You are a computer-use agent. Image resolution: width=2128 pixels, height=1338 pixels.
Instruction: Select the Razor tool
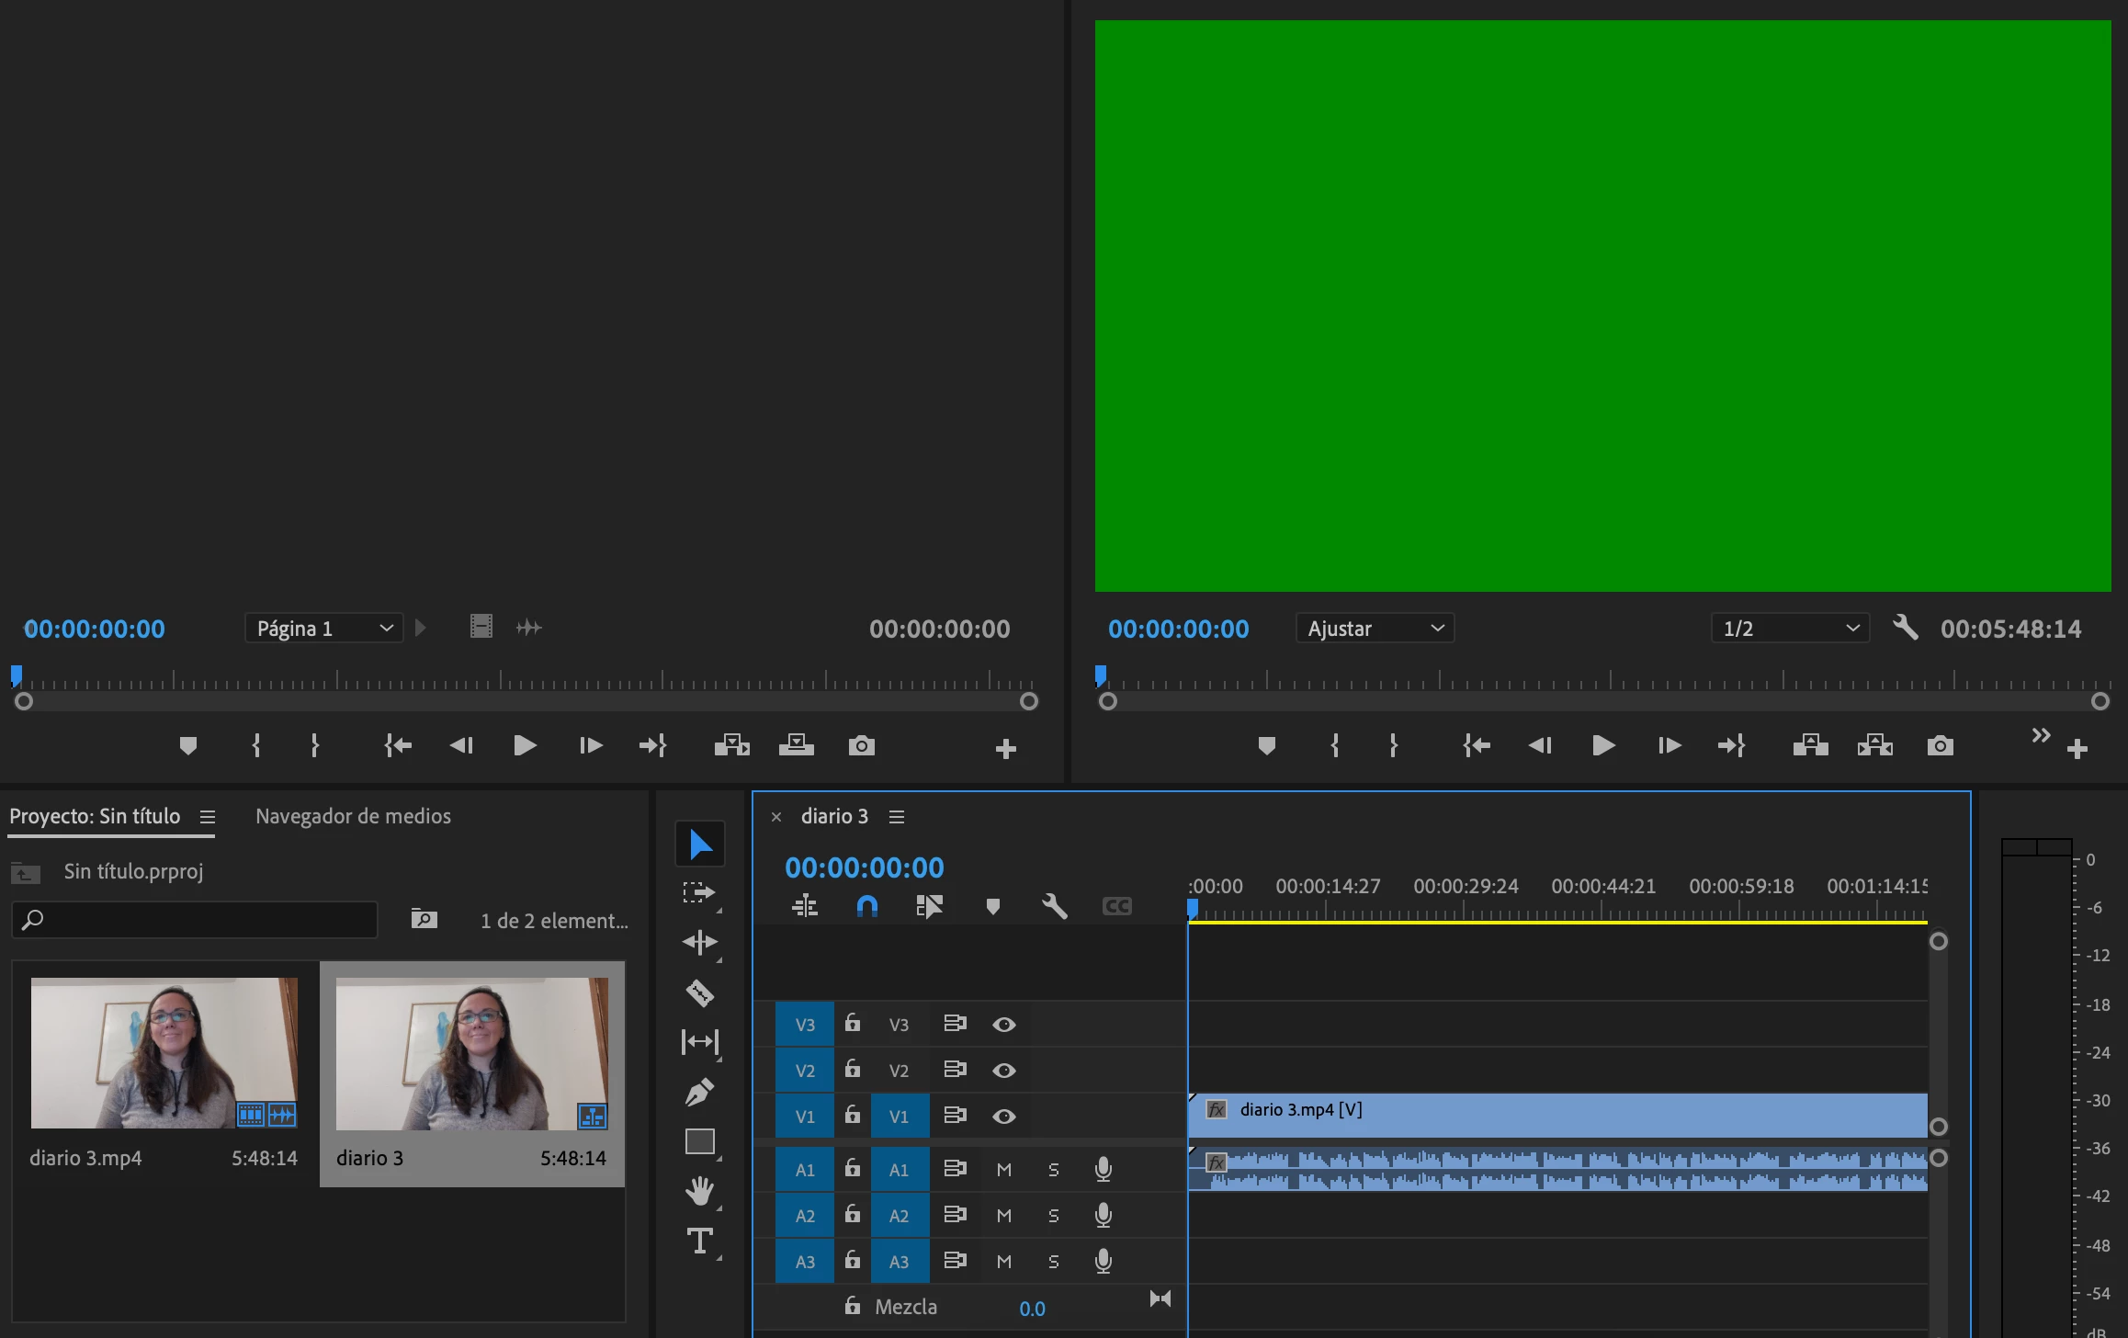(x=699, y=993)
